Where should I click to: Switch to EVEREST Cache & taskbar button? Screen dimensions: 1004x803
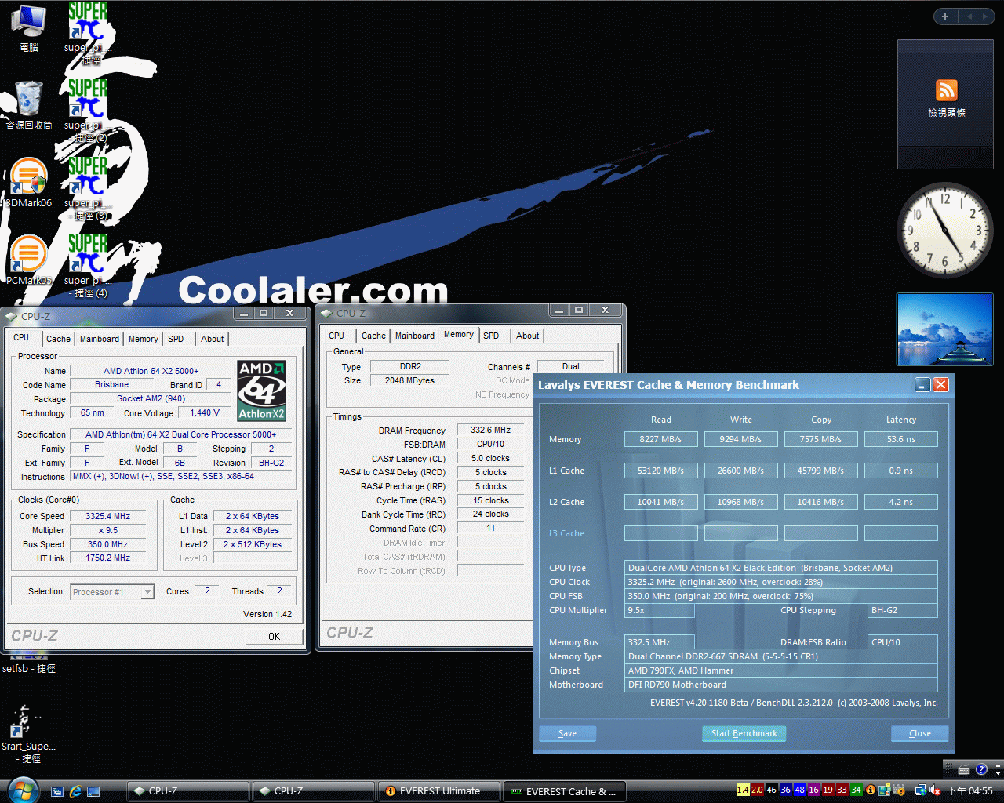[x=565, y=791]
